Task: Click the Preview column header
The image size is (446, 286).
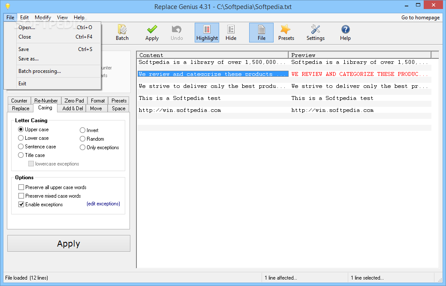Action: [360, 55]
